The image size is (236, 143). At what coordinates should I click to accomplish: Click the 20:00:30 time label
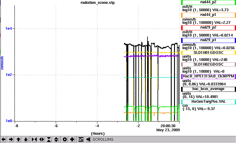pos(168,126)
